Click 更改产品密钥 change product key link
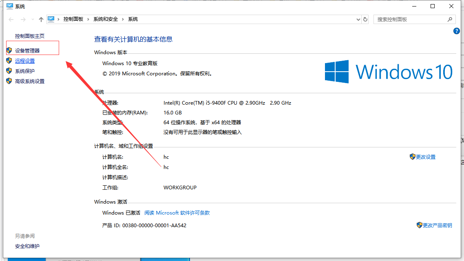The image size is (464, 261). click(437, 225)
